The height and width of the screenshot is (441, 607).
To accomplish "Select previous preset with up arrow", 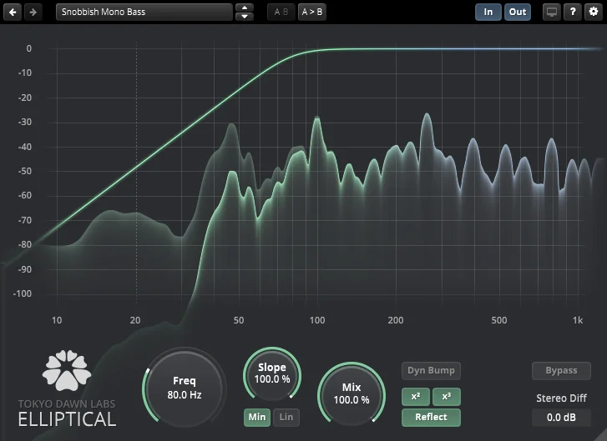I will [x=245, y=8].
